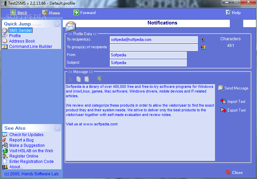Click the Help question mark icon

(228, 12)
